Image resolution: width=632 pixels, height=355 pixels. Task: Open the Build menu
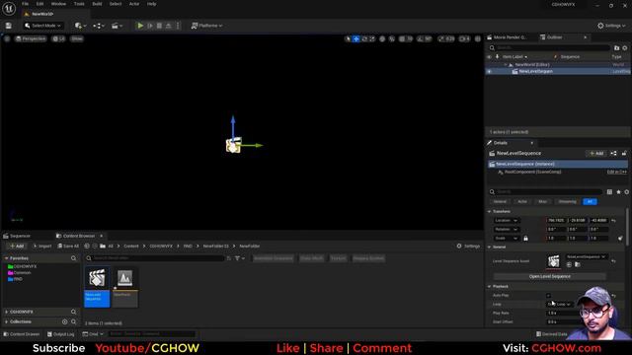coord(97,4)
